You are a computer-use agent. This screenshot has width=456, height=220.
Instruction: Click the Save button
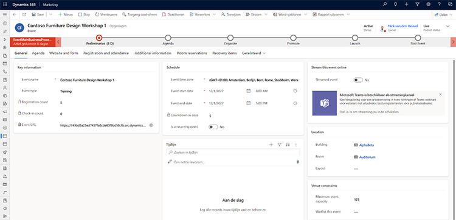(x=38, y=15)
